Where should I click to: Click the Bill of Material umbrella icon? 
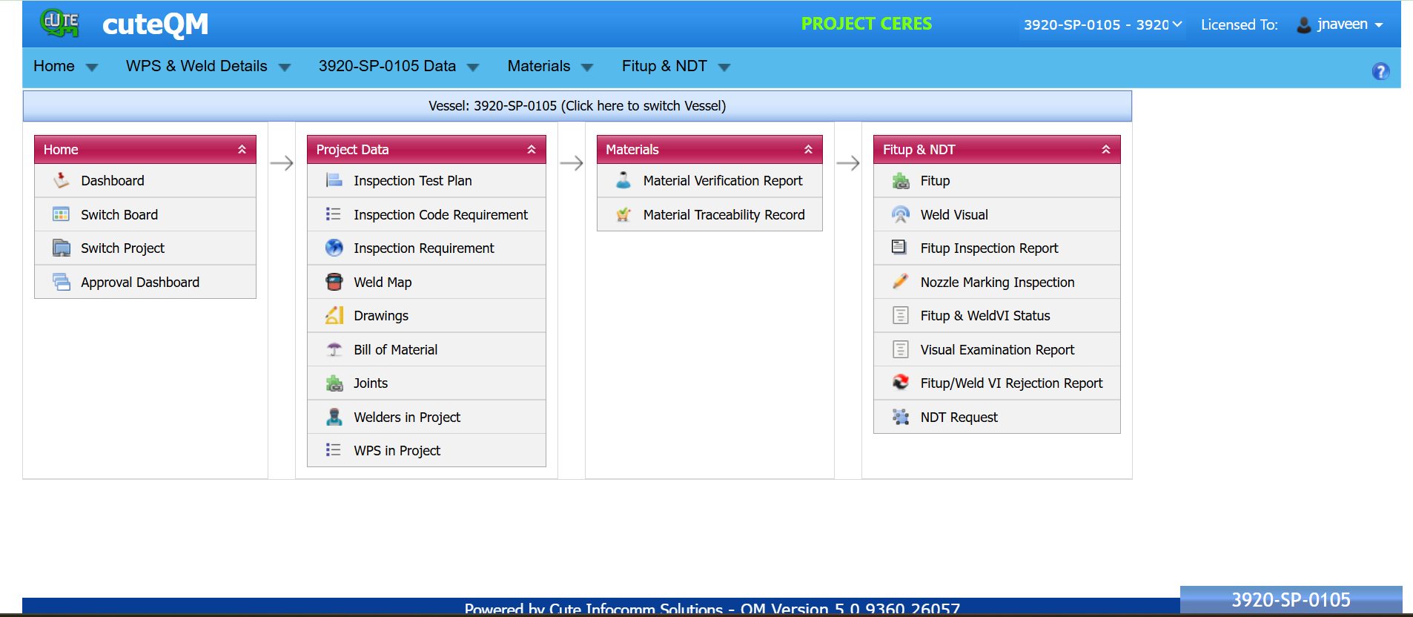(334, 349)
